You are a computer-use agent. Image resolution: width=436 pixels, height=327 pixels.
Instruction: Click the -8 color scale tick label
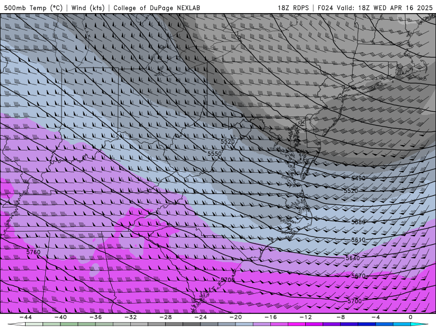tap(341, 317)
